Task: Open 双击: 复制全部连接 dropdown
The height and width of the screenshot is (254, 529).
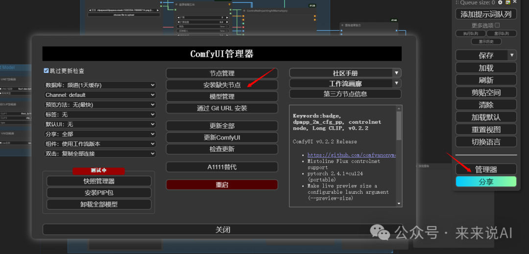Action: click(100, 154)
